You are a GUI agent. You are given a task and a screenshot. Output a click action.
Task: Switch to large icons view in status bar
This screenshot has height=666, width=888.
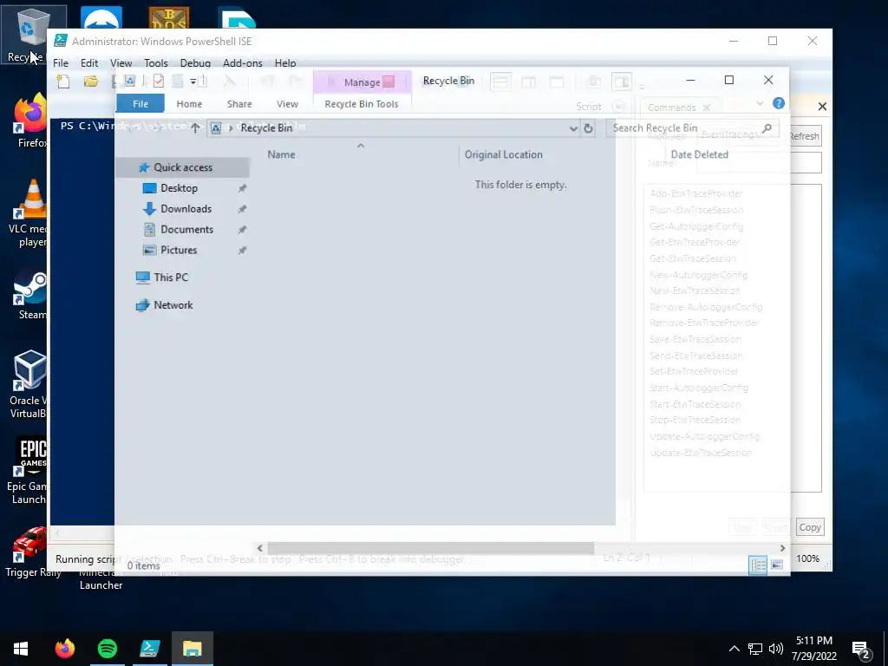[x=777, y=565]
